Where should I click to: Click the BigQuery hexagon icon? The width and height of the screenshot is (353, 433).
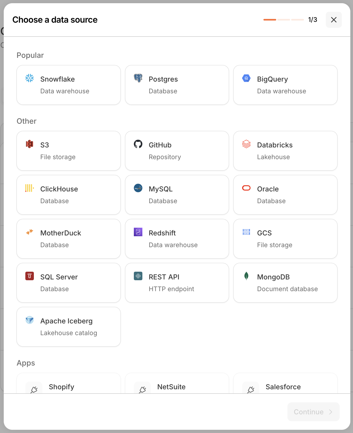(x=246, y=78)
